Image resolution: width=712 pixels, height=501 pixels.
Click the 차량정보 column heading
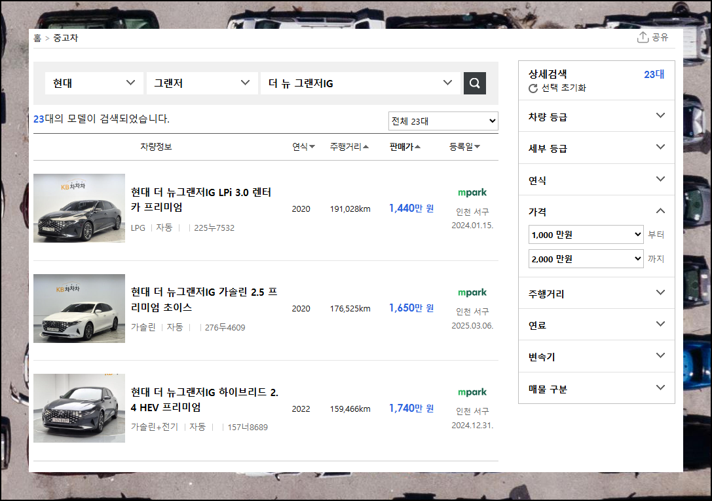coord(156,146)
